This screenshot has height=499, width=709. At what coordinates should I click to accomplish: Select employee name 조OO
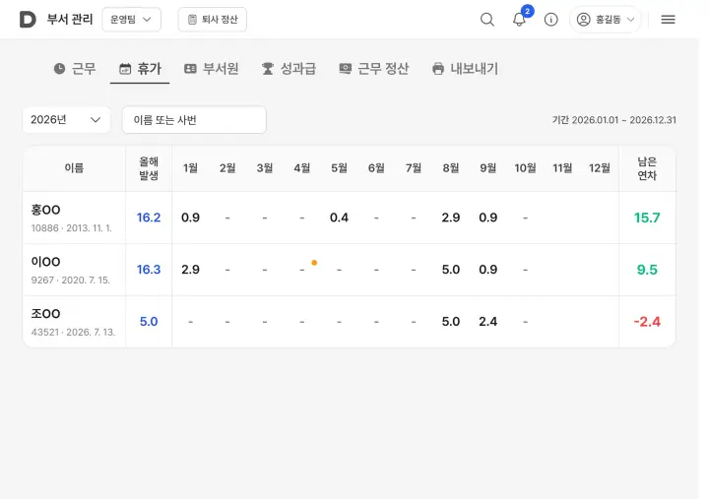45,314
